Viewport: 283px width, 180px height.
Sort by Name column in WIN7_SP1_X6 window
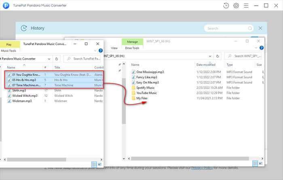135,65
